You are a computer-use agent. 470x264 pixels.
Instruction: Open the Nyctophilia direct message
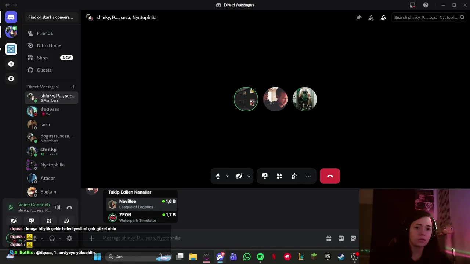(x=51, y=165)
